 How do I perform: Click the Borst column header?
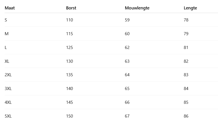coord(71,8)
